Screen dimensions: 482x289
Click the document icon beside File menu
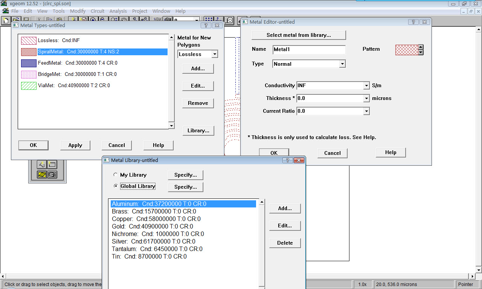5,11
